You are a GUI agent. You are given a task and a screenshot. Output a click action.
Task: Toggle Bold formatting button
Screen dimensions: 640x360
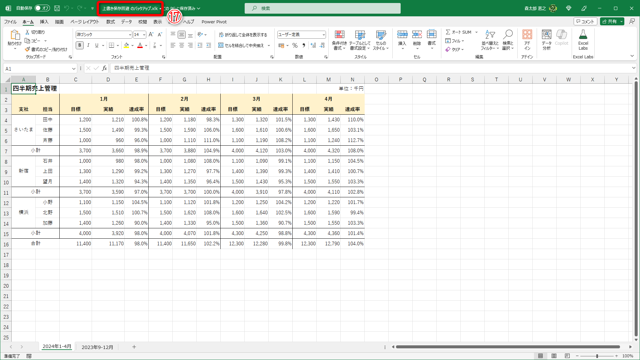click(x=79, y=45)
